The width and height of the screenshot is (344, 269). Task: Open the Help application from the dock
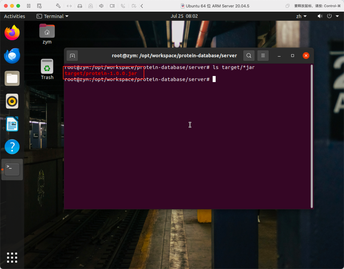[x=12, y=147]
